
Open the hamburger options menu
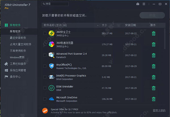(144, 4)
